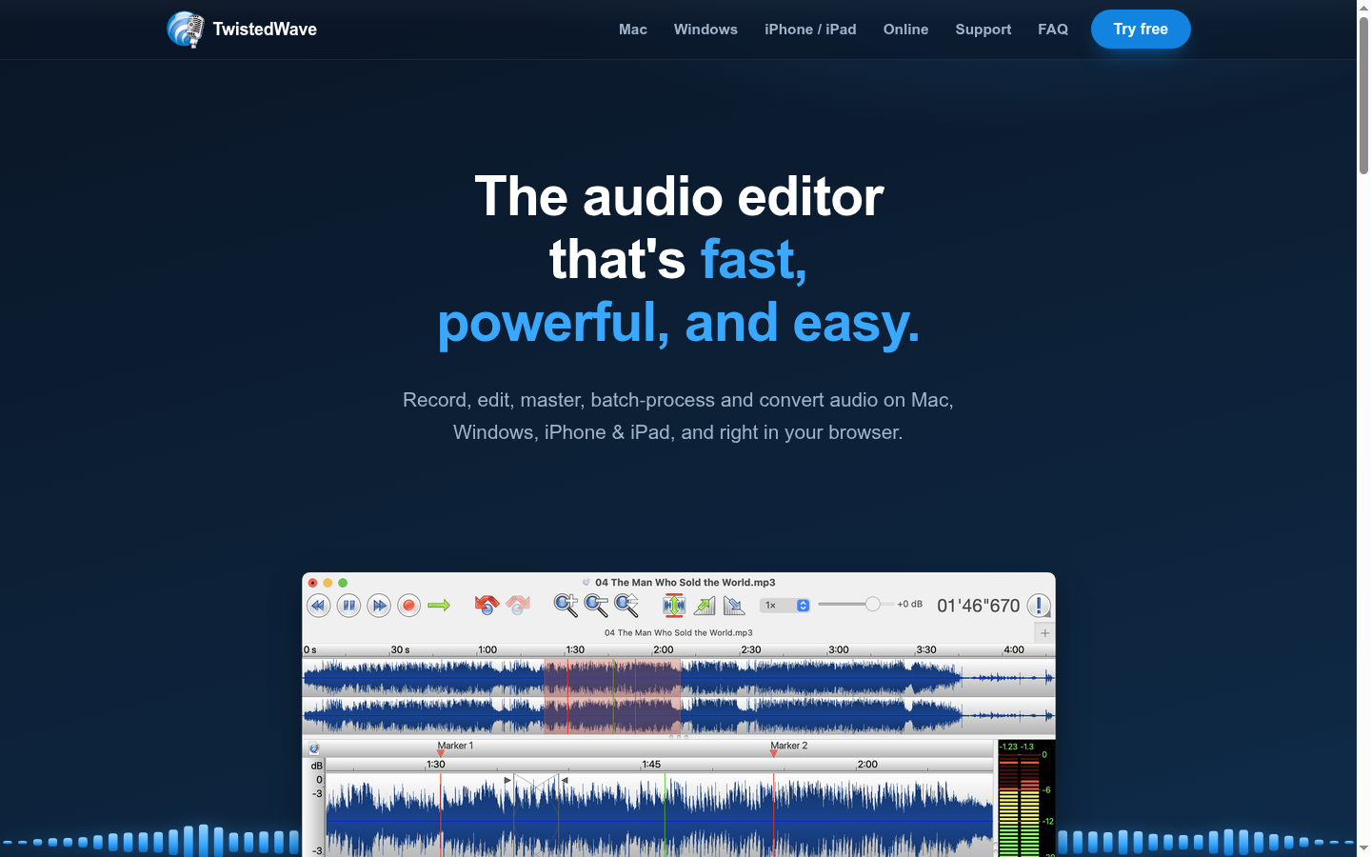Click the highlighted selection in the overview waveform
This screenshot has height=857, width=1371.
[613, 696]
